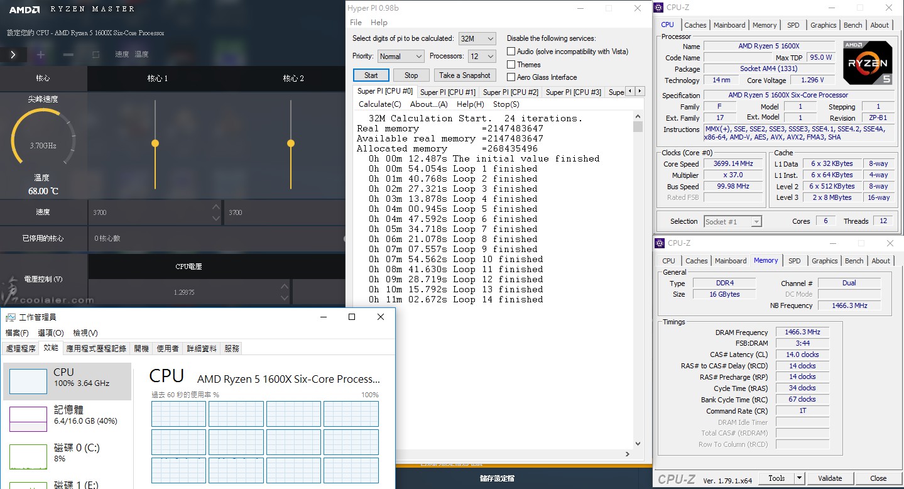Screen dimensions: 904x489
Task: Select the Super PI [CPU #3] tab
Action: pos(574,92)
